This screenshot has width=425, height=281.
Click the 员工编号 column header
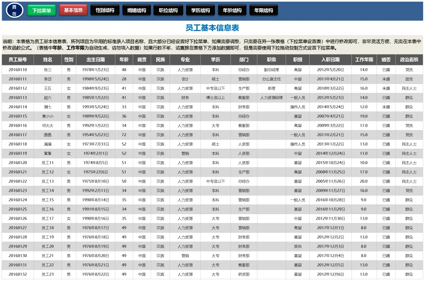point(18,59)
